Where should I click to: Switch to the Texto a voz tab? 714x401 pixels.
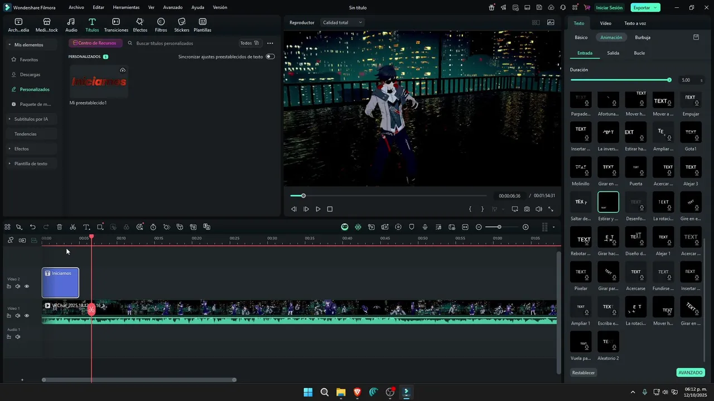635,23
